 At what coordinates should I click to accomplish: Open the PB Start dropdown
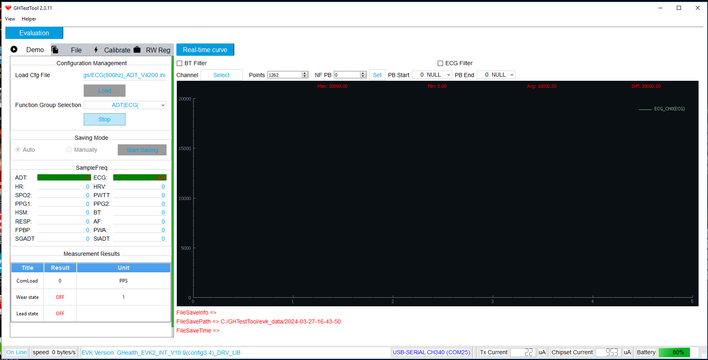tap(448, 75)
